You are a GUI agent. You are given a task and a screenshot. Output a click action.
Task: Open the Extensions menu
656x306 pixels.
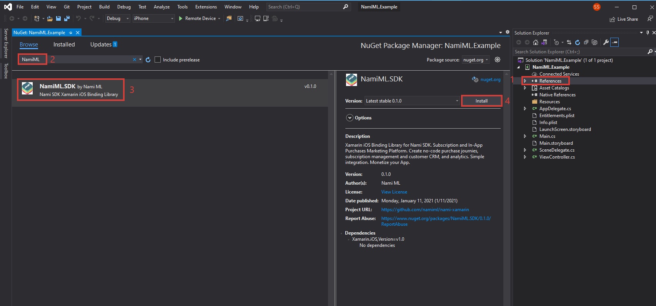coord(206,7)
